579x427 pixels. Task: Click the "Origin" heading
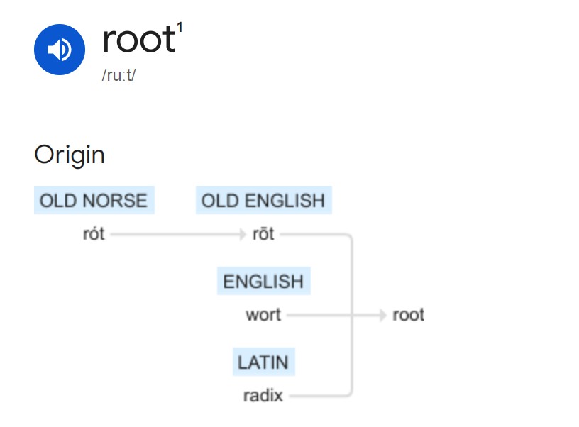tap(70, 155)
